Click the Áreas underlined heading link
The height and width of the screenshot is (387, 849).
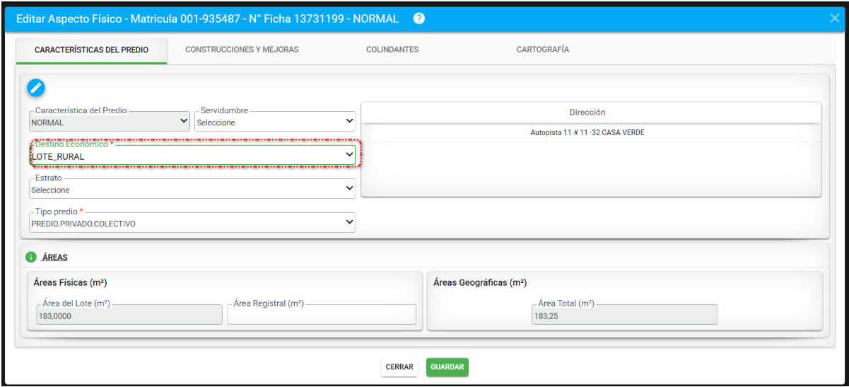pyautogui.click(x=55, y=257)
